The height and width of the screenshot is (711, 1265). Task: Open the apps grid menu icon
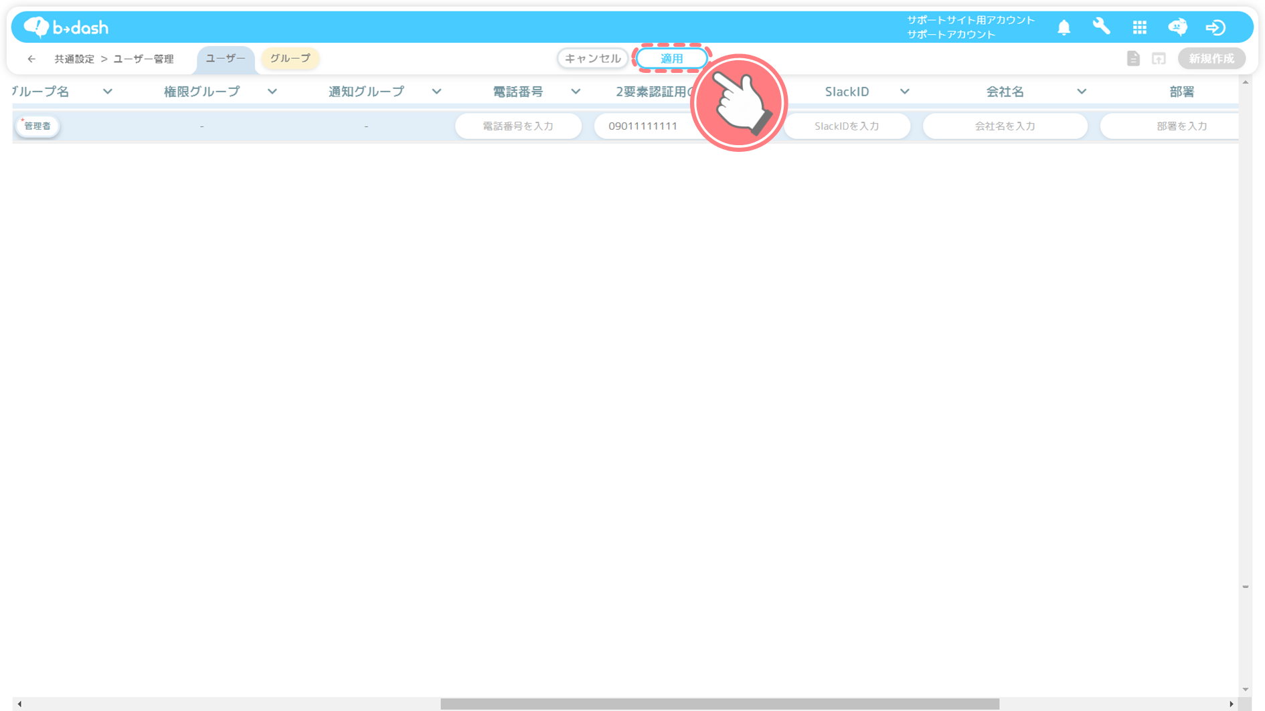(x=1139, y=27)
